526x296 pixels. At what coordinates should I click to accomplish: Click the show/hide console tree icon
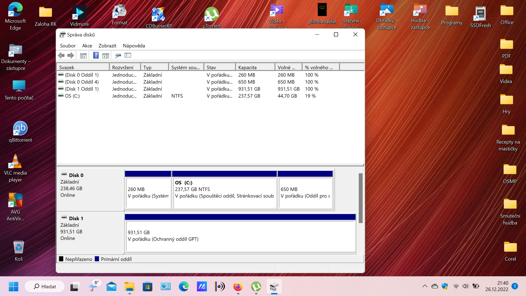point(83,56)
